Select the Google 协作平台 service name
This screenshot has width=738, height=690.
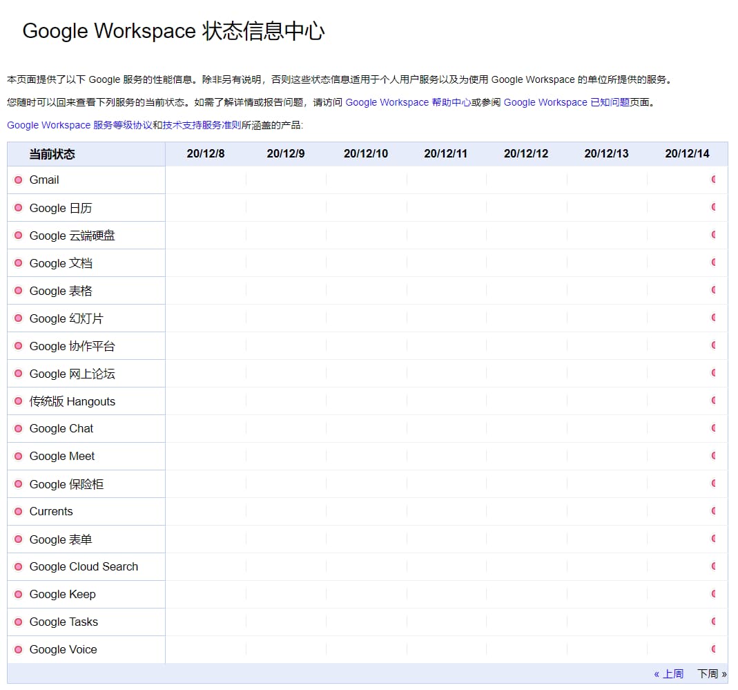72,346
